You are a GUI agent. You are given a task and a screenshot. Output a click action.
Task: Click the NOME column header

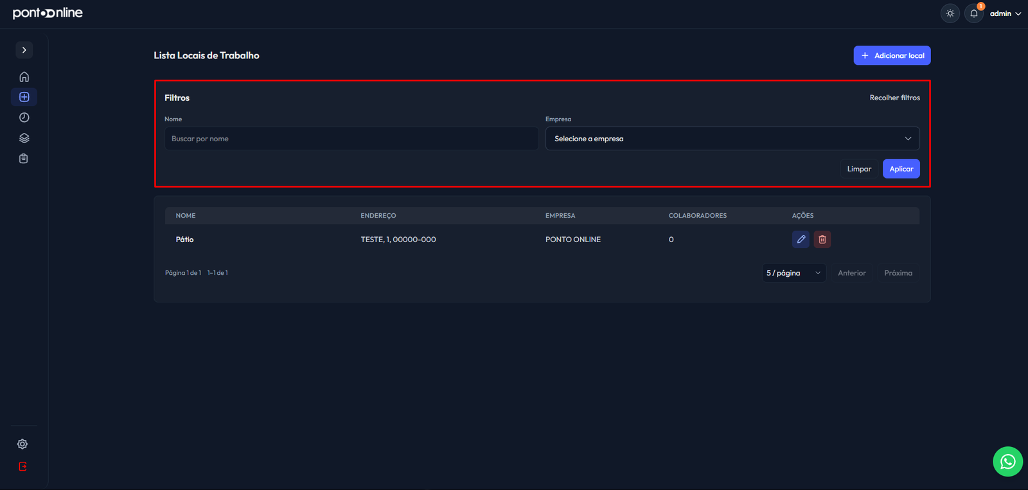point(186,216)
